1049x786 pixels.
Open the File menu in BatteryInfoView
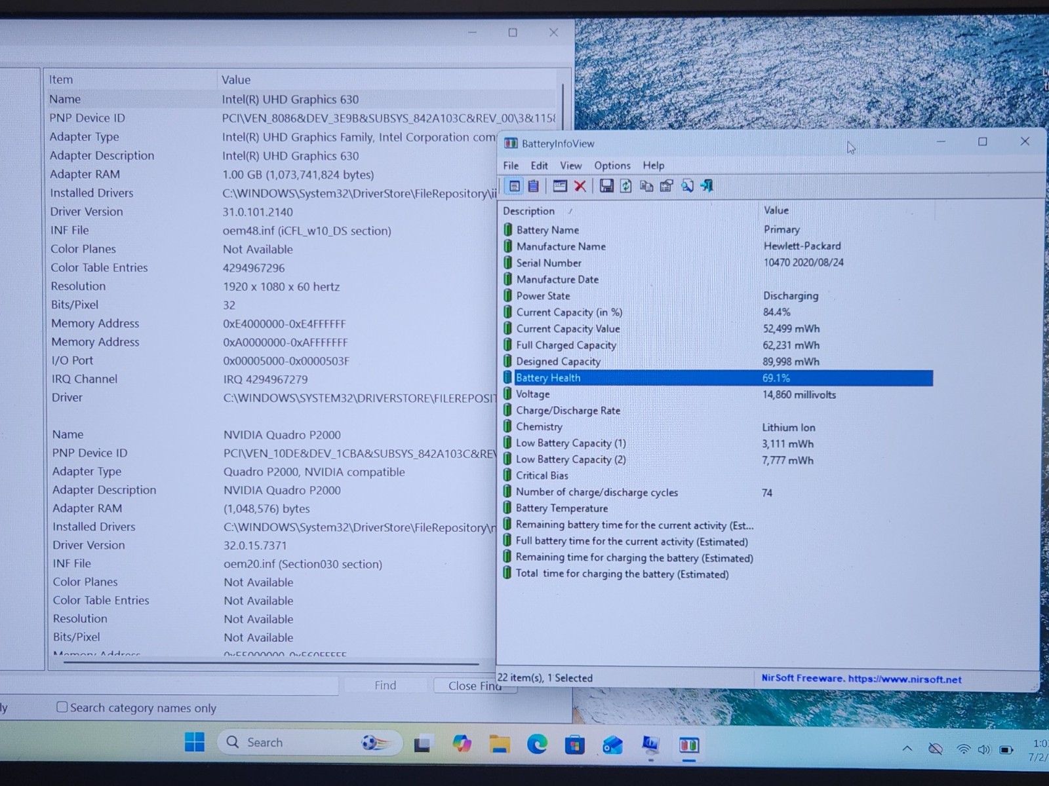511,166
